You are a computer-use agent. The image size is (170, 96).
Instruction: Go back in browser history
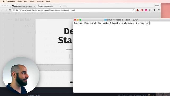2,10
